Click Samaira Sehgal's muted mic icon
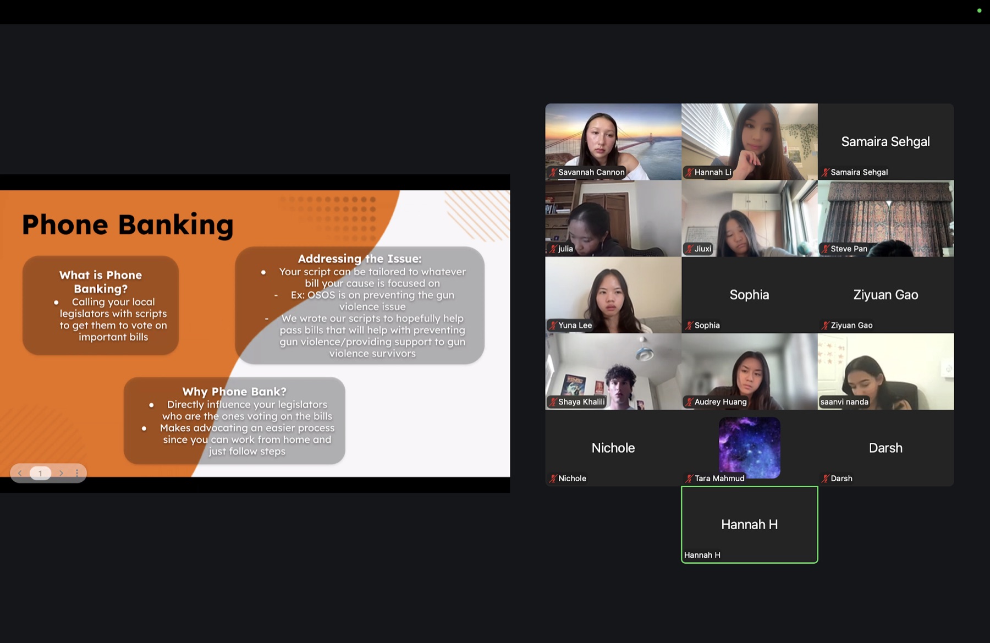 [x=825, y=172]
